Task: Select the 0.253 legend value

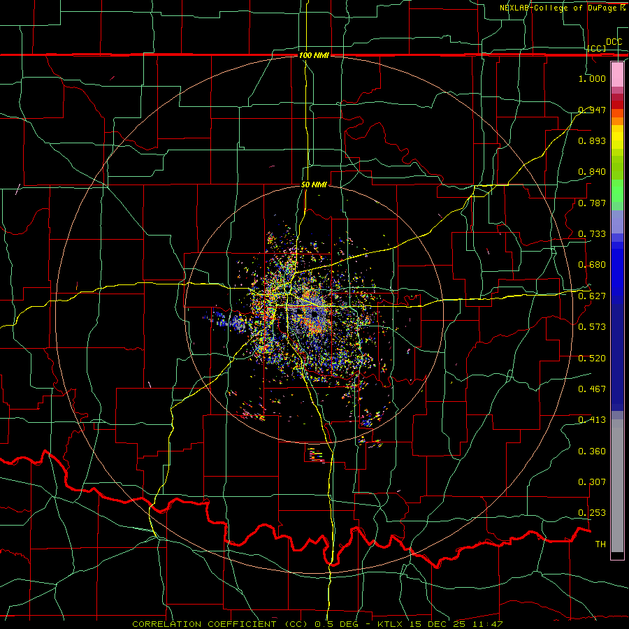Action: tap(592, 513)
